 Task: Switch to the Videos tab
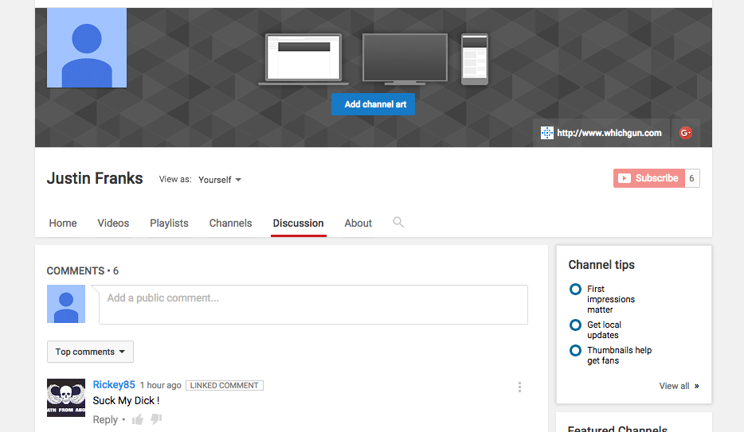pyautogui.click(x=113, y=224)
